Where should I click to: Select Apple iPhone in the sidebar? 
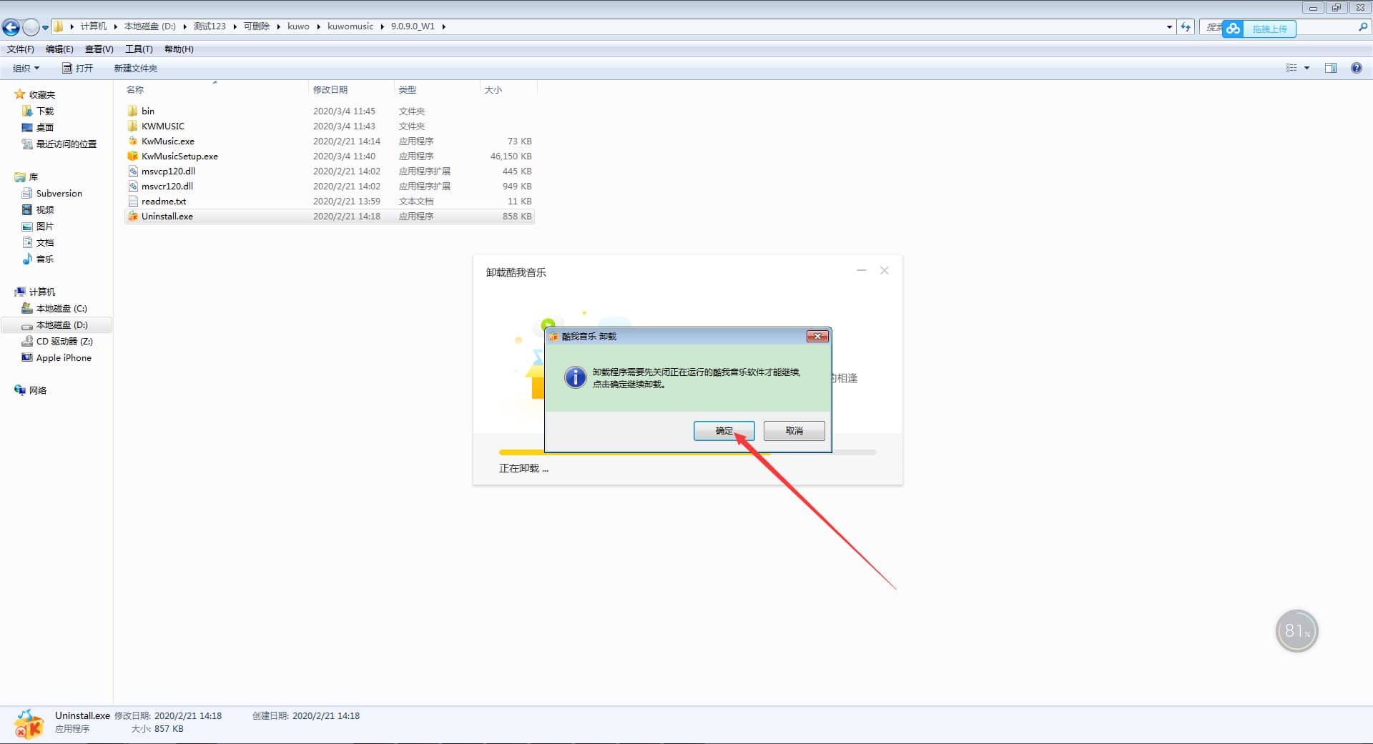[63, 357]
